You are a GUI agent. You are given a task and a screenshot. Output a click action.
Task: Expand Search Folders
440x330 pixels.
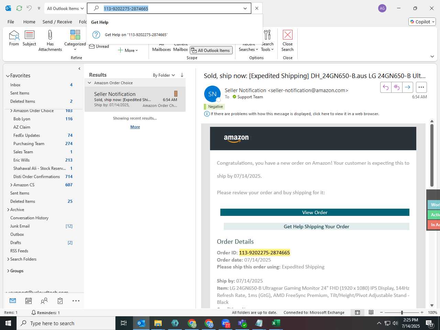(x=8, y=259)
